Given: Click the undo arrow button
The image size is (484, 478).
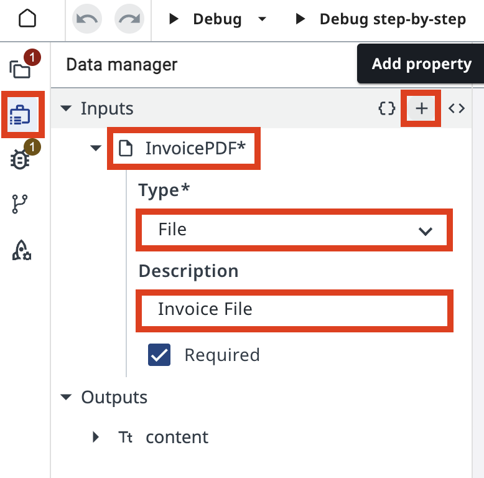Looking at the screenshot, I should 87,19.
